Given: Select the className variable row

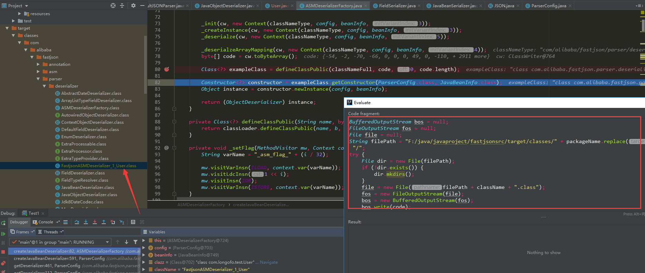Looking at the screenshot, I should [x=242, y=270].
